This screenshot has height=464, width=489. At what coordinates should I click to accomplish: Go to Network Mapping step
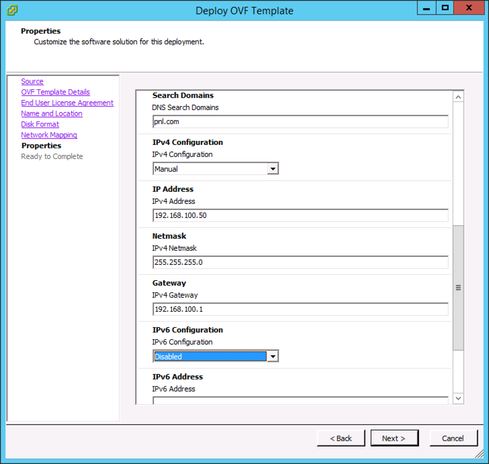(49, 135)
